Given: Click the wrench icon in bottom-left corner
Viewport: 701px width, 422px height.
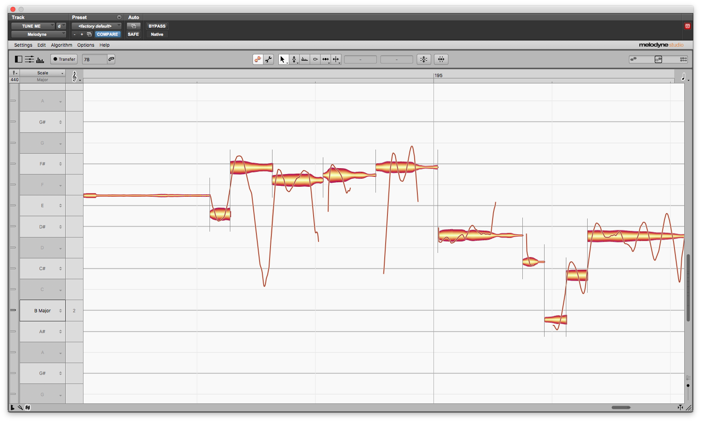Looking at the screenshot, I should coord(20,407).
